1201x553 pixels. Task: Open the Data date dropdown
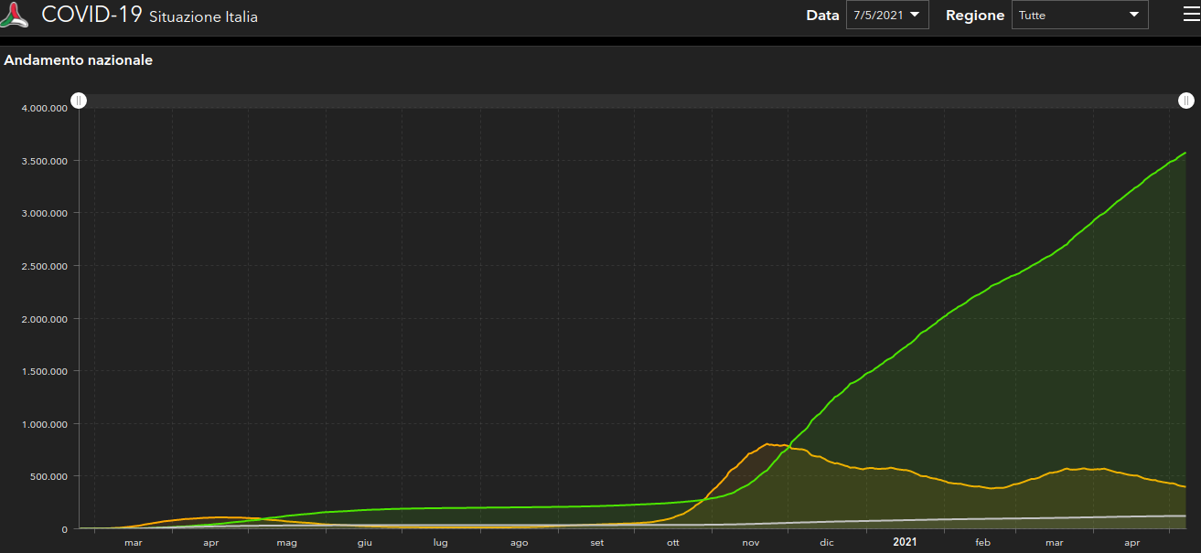pos(887,15)
